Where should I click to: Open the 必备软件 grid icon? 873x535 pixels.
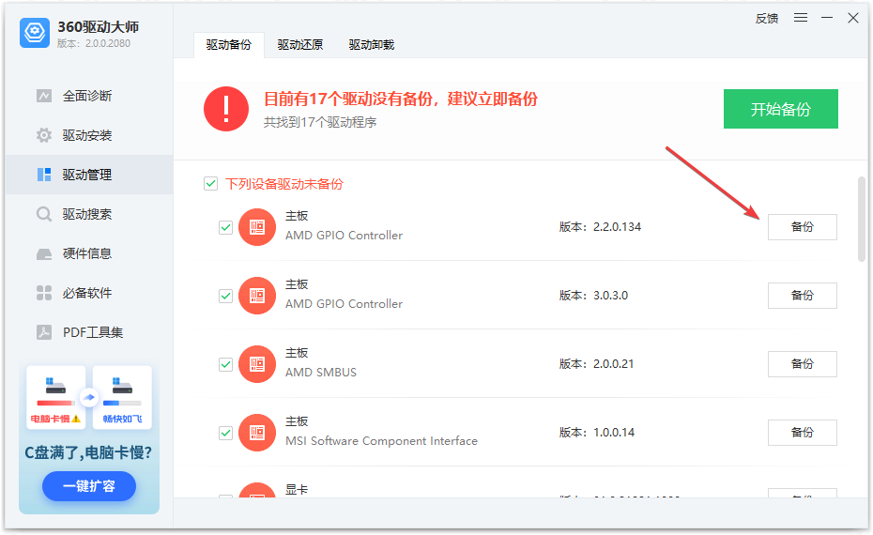(x=44, y=293)
